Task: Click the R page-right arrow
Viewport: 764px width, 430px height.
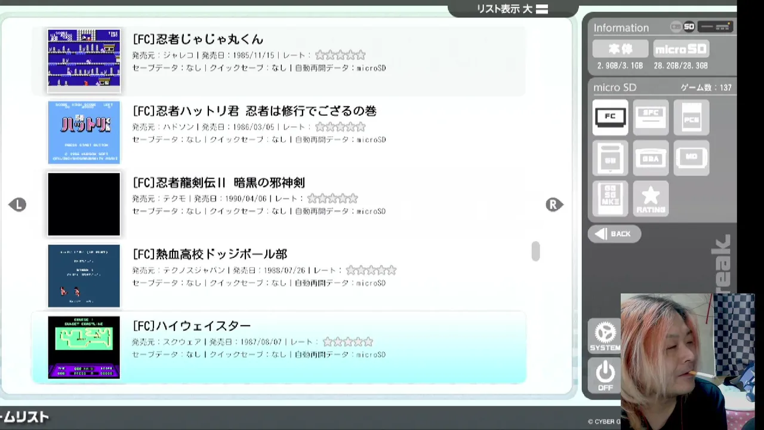Action: coord(554,205)
